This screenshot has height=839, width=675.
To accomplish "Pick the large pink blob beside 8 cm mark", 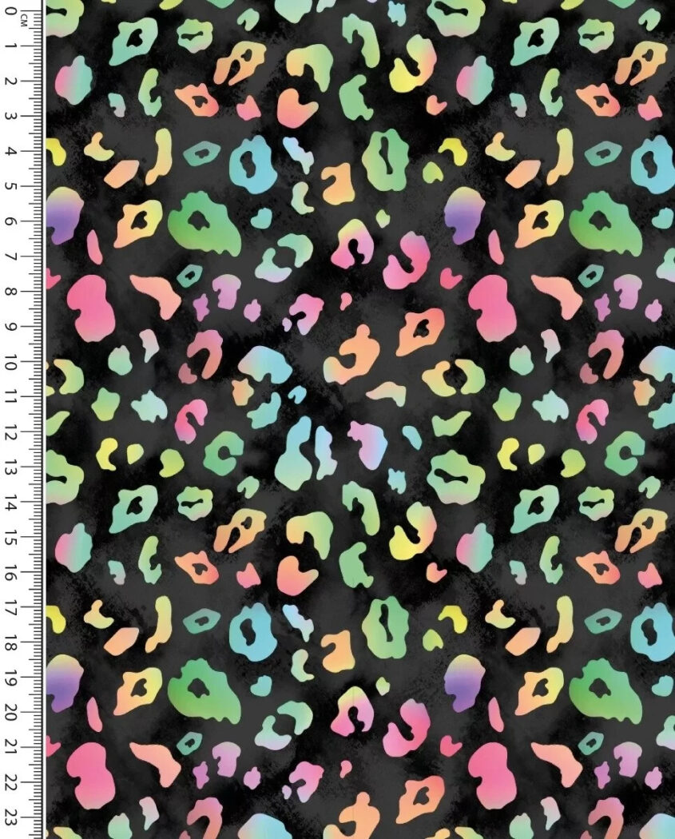I will point(89,308).
